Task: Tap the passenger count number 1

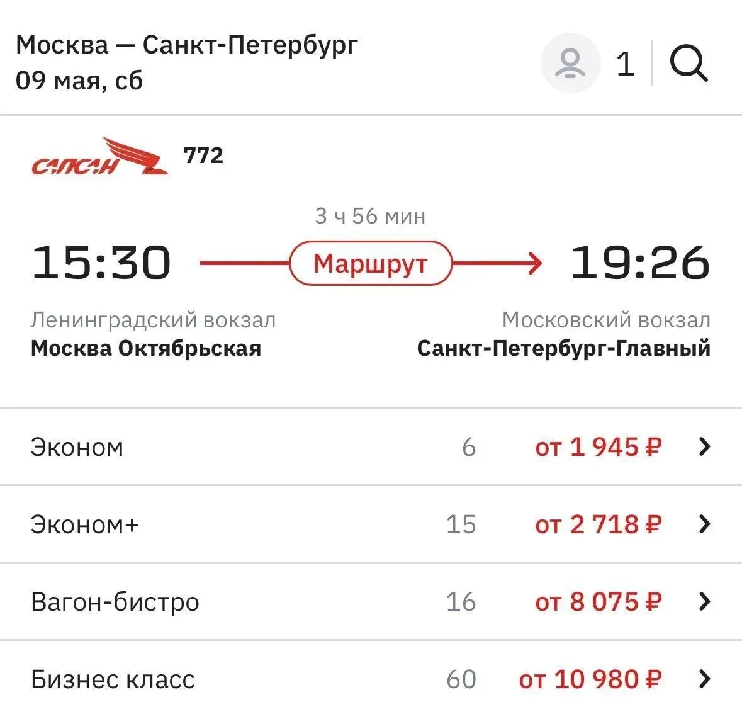Action: (625, 64)
